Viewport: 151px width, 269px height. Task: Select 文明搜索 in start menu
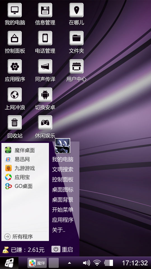pos(63,170)
